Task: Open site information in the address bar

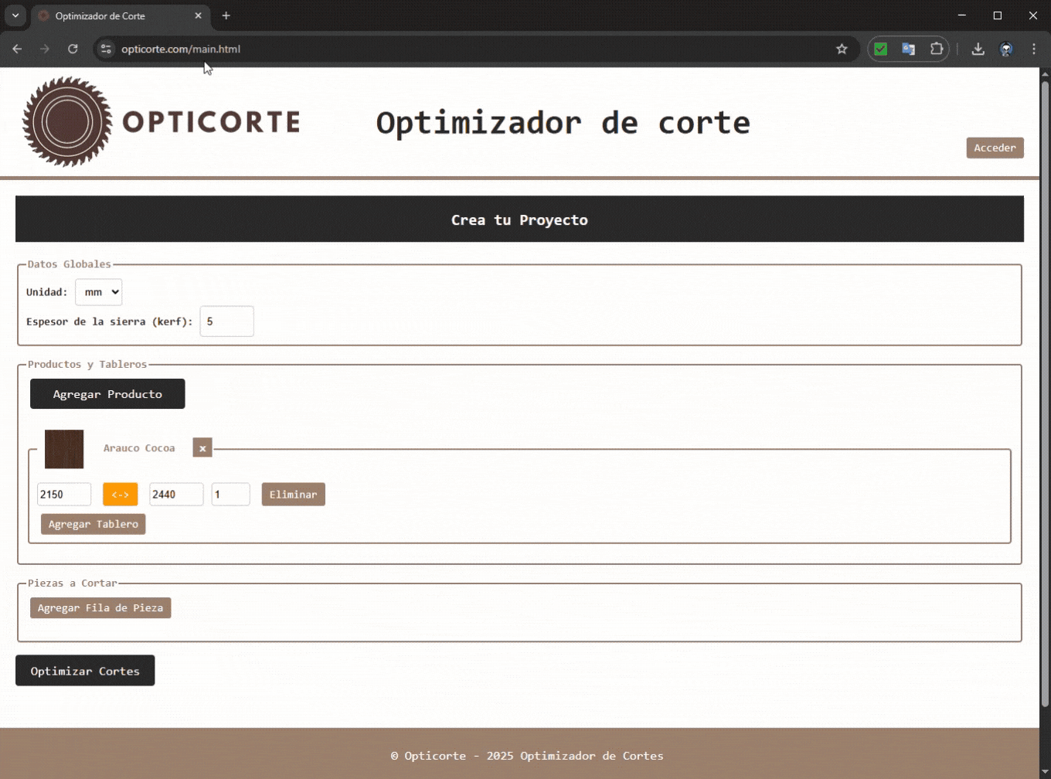Action: point(105,49)
